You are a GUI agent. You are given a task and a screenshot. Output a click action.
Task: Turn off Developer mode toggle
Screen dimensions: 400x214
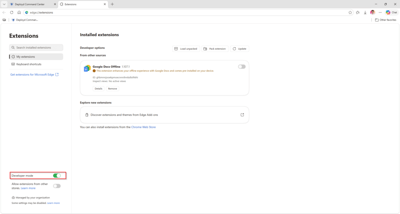pyautogui.click(x=57, y=175)
